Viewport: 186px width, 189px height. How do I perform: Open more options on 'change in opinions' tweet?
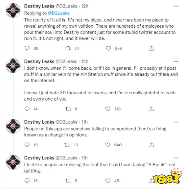[176, 122]
